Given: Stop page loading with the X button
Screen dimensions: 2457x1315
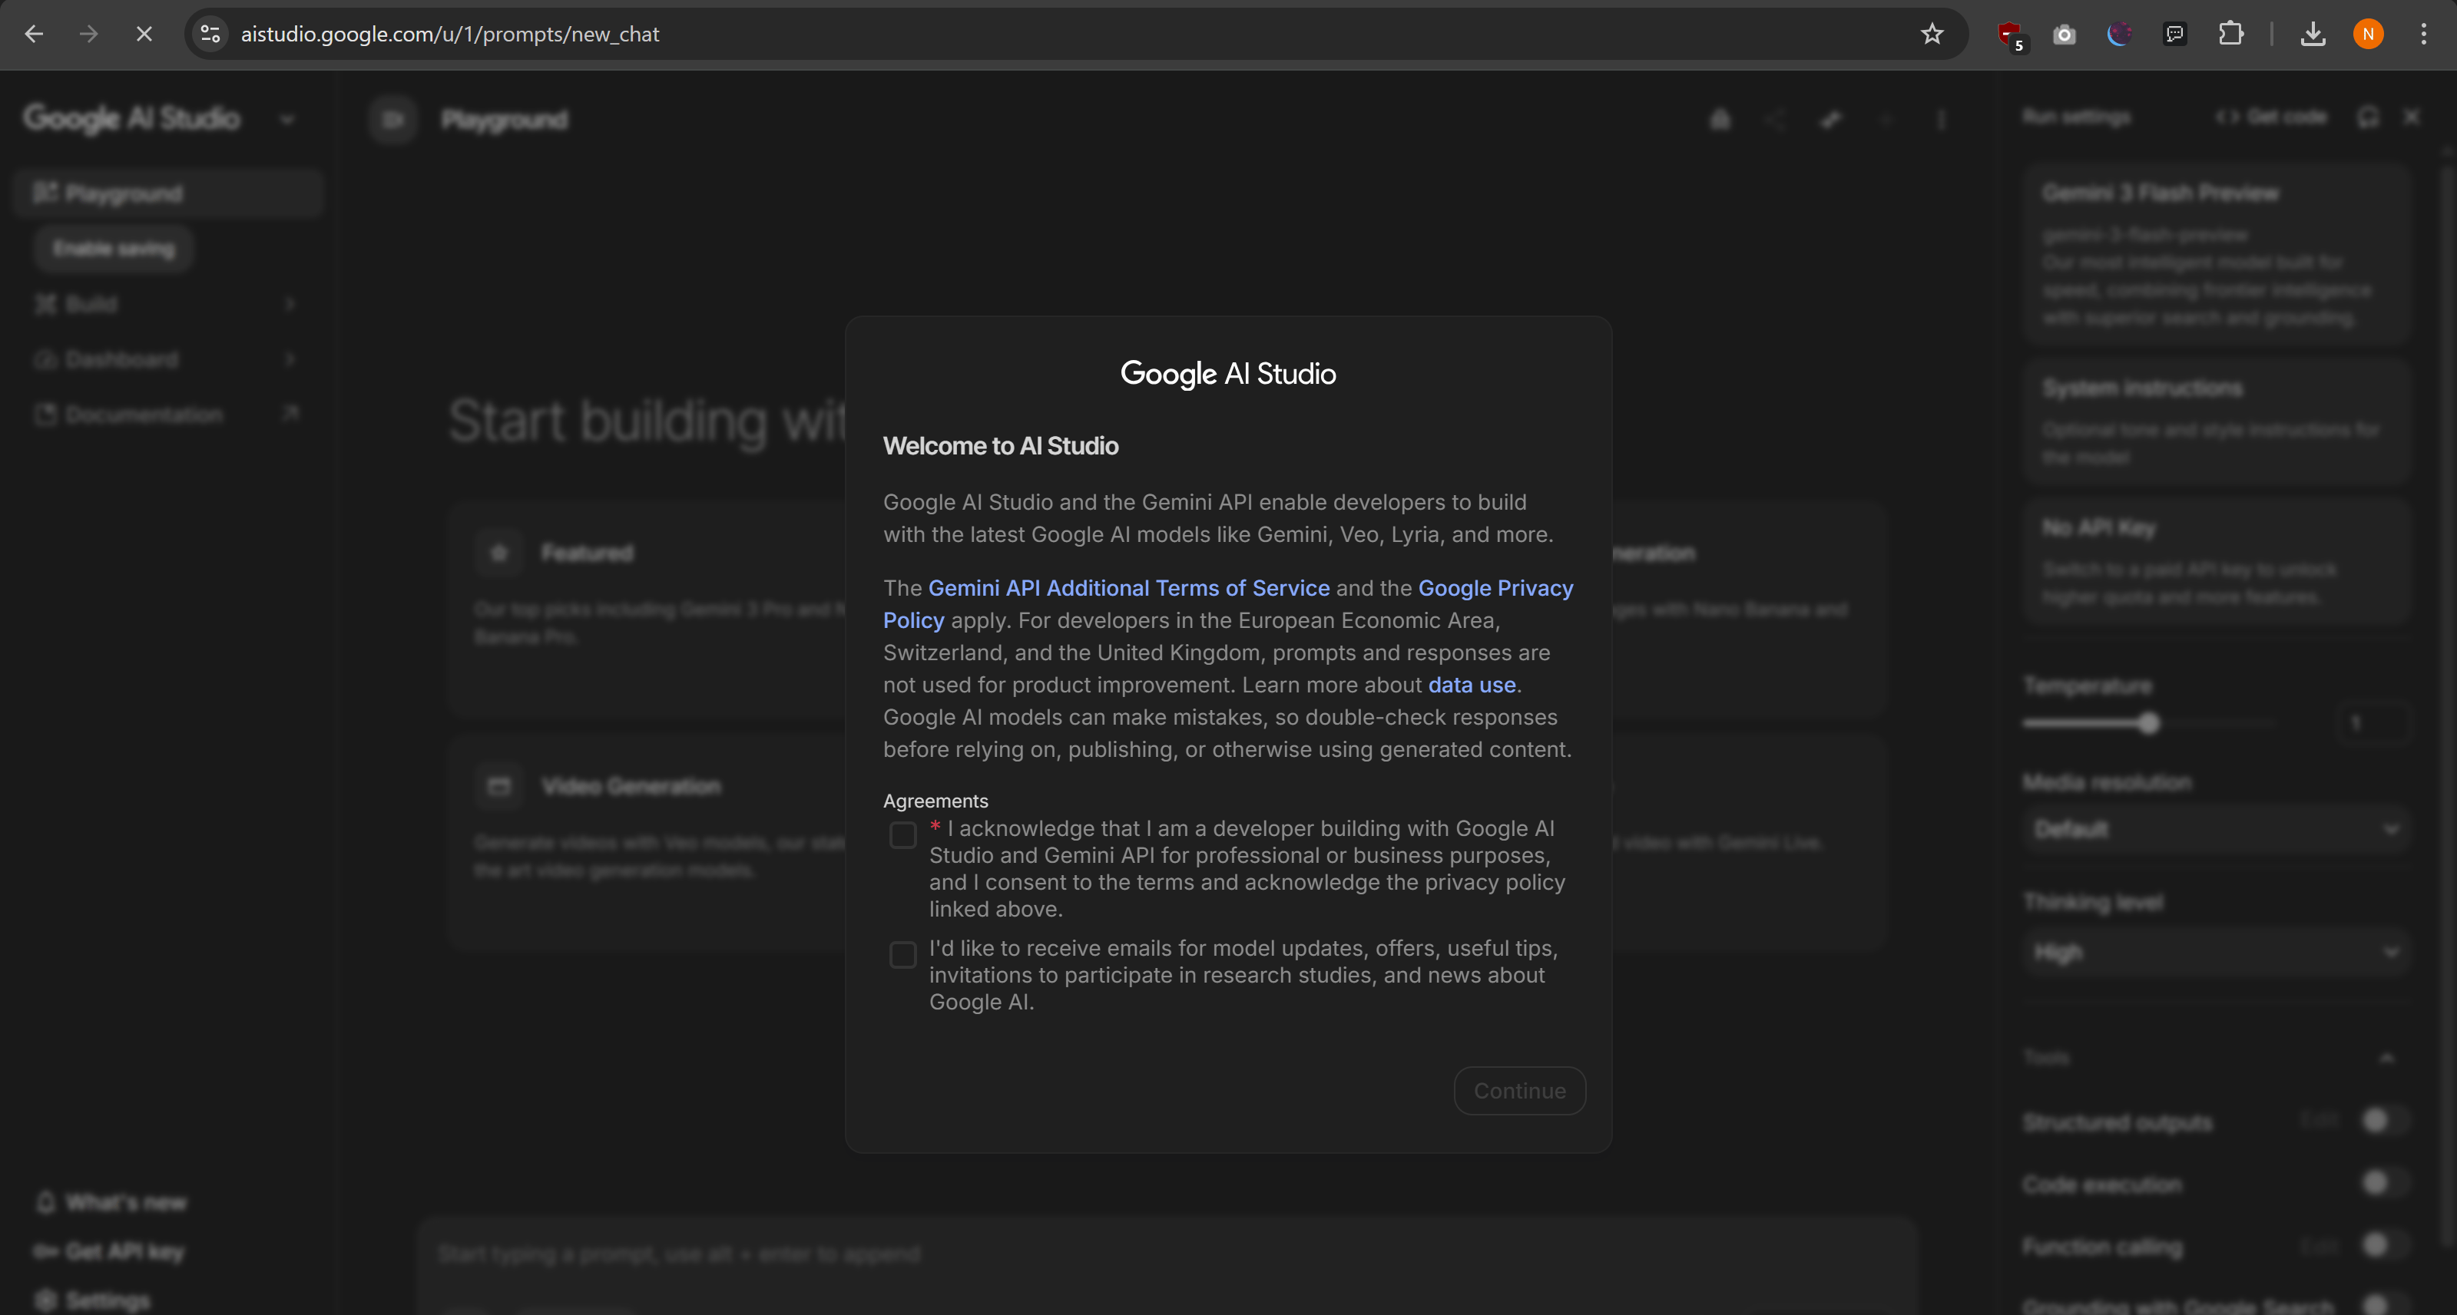Looking at the screenshot, I should [144, 35].
